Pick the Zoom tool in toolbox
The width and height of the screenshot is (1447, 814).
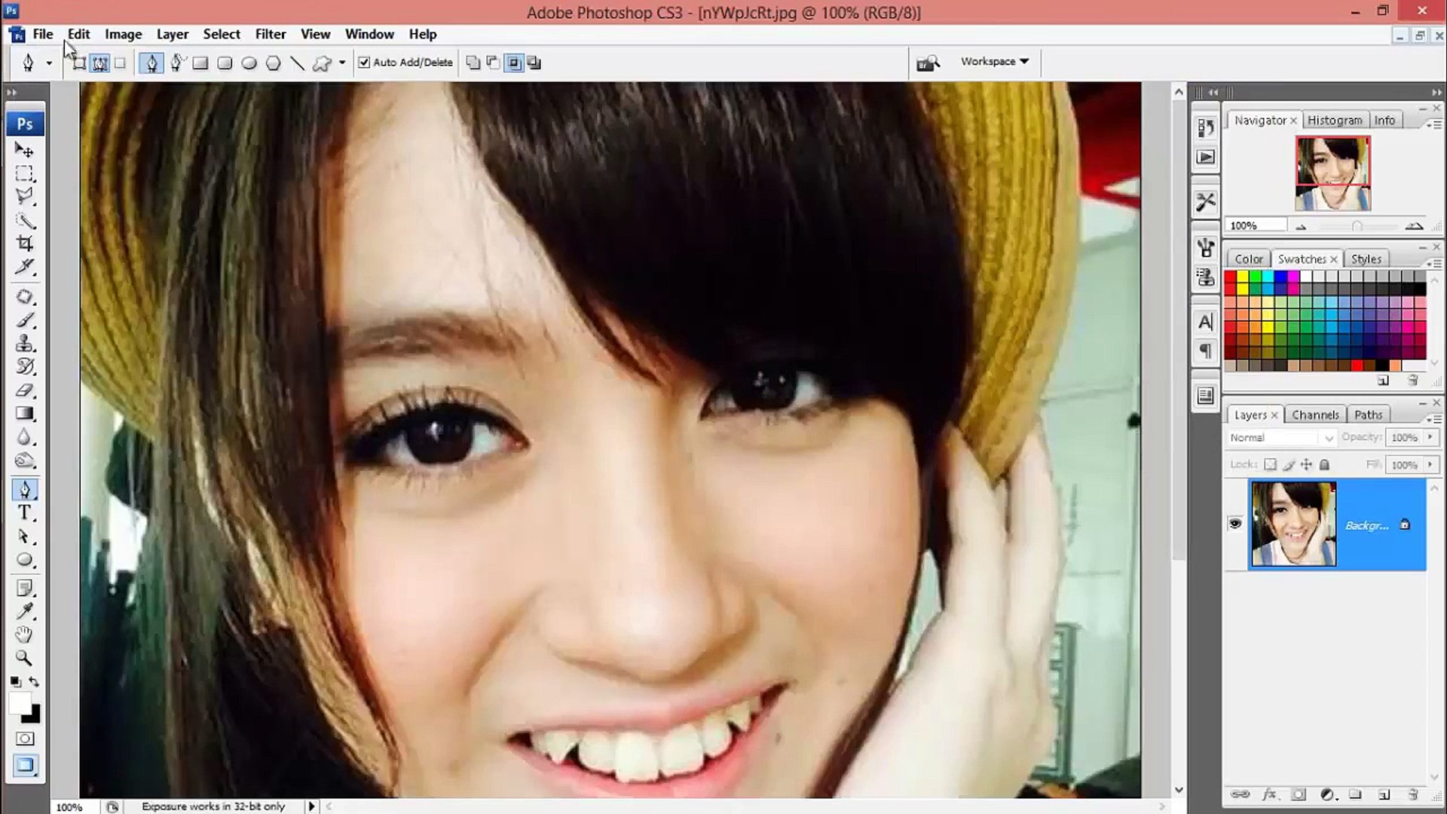25,658
